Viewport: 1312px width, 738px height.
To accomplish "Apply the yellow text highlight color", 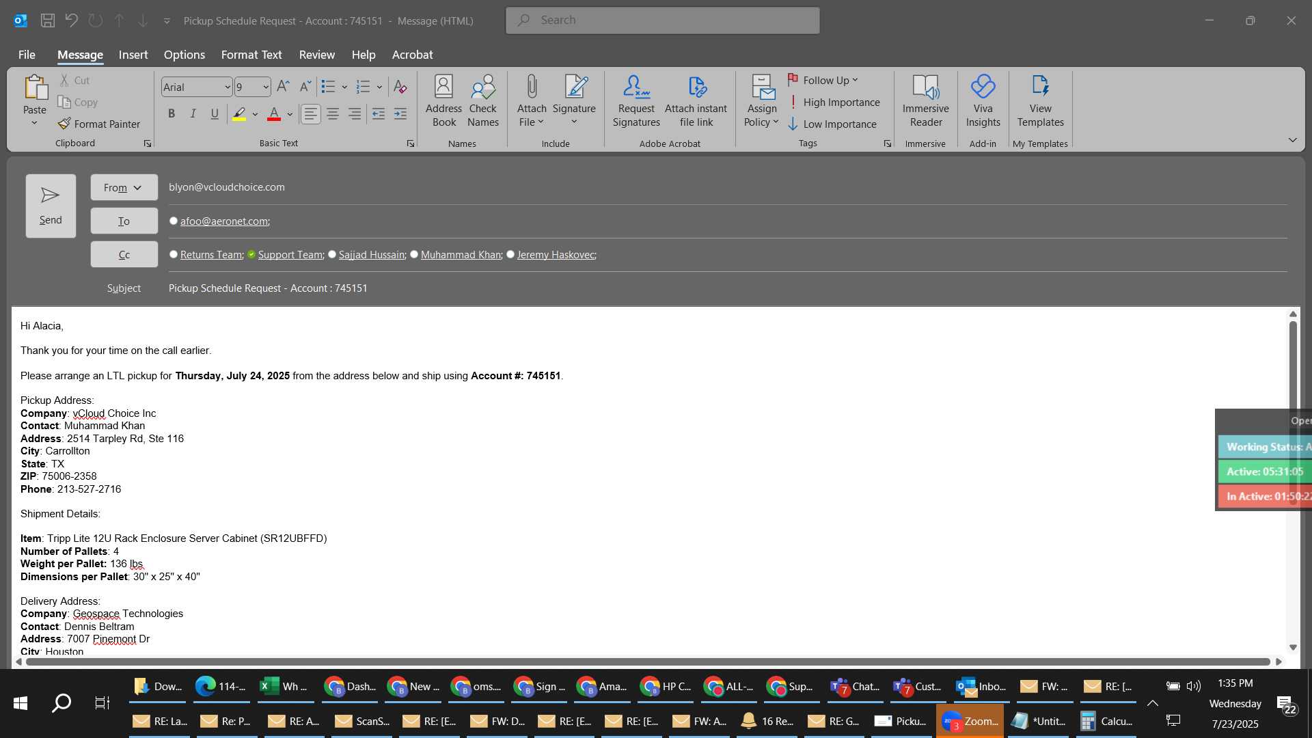I will [239, 113].
